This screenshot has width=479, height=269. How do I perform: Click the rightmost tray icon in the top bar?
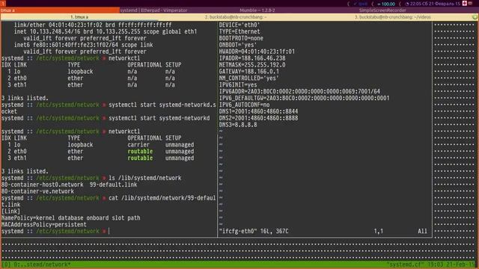tap(471, 3)
